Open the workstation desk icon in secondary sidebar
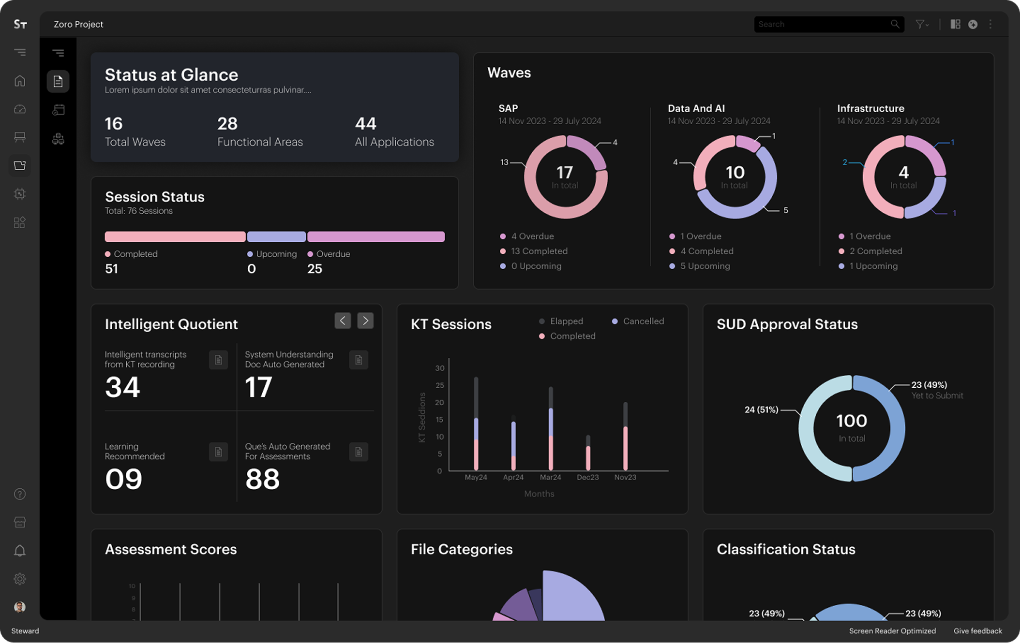This screenshot has width=1020, height=643. point(58,139)
